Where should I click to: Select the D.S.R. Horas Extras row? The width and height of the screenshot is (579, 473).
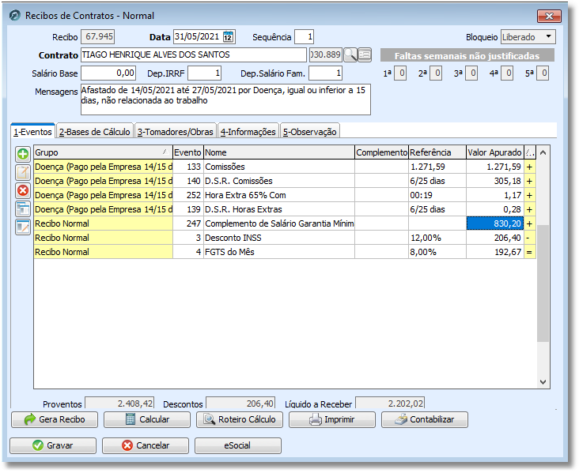coord(284,209)
